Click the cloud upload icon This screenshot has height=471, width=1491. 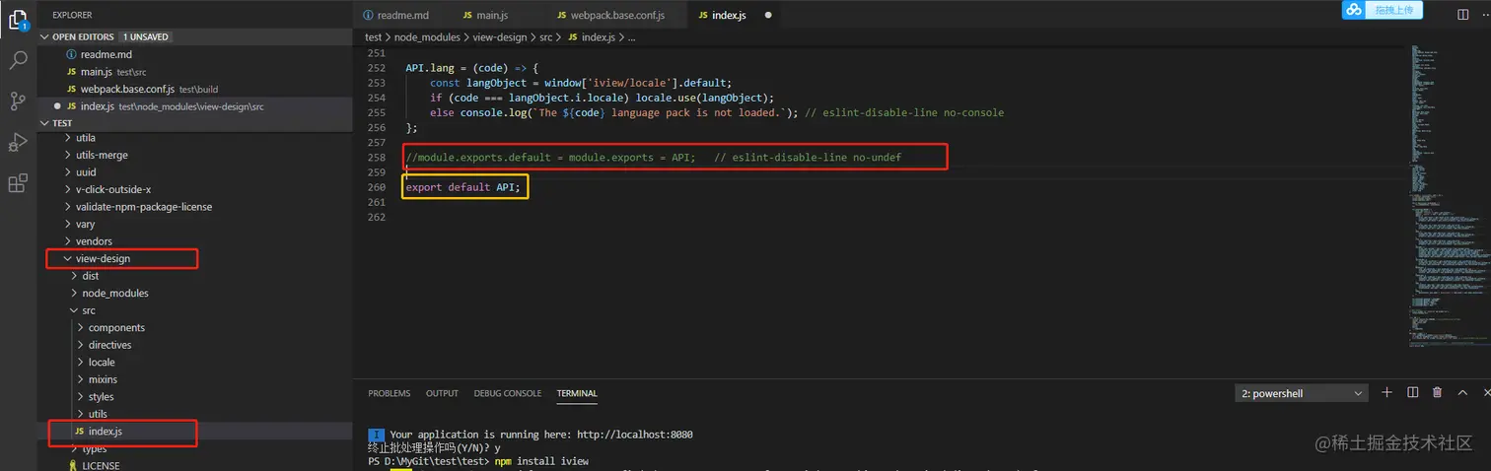pyautogui.click(x=1354, y=10)
